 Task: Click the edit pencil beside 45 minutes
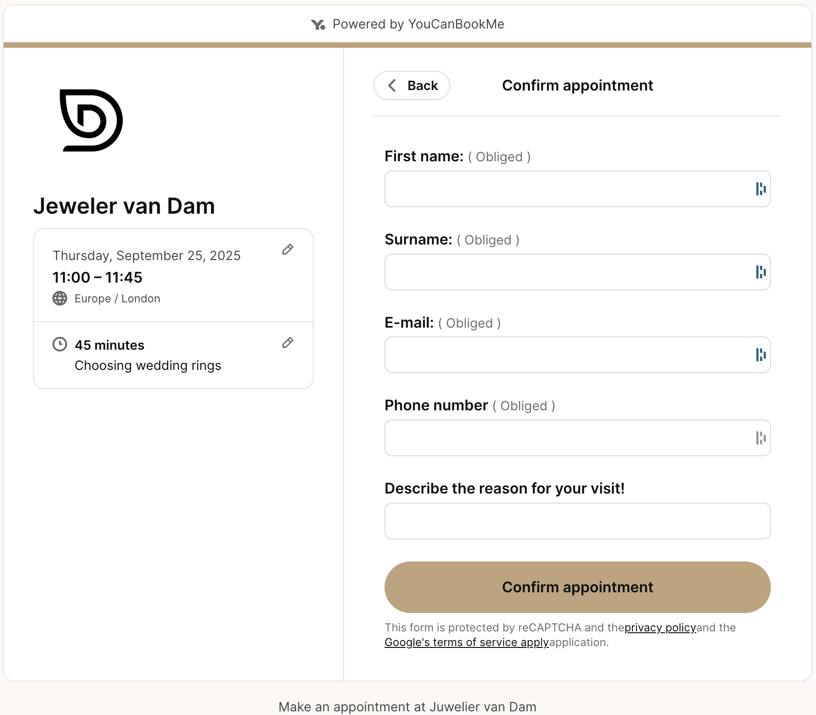[x=287, y=343]
